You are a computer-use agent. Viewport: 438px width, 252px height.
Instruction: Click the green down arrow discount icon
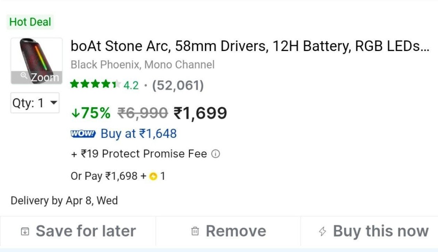point(76,113)
